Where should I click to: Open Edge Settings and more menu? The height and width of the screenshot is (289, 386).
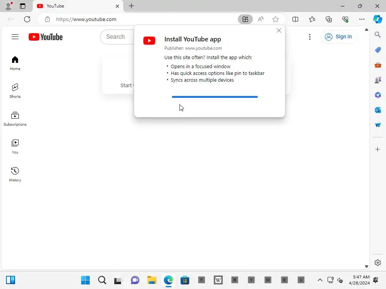361,19
